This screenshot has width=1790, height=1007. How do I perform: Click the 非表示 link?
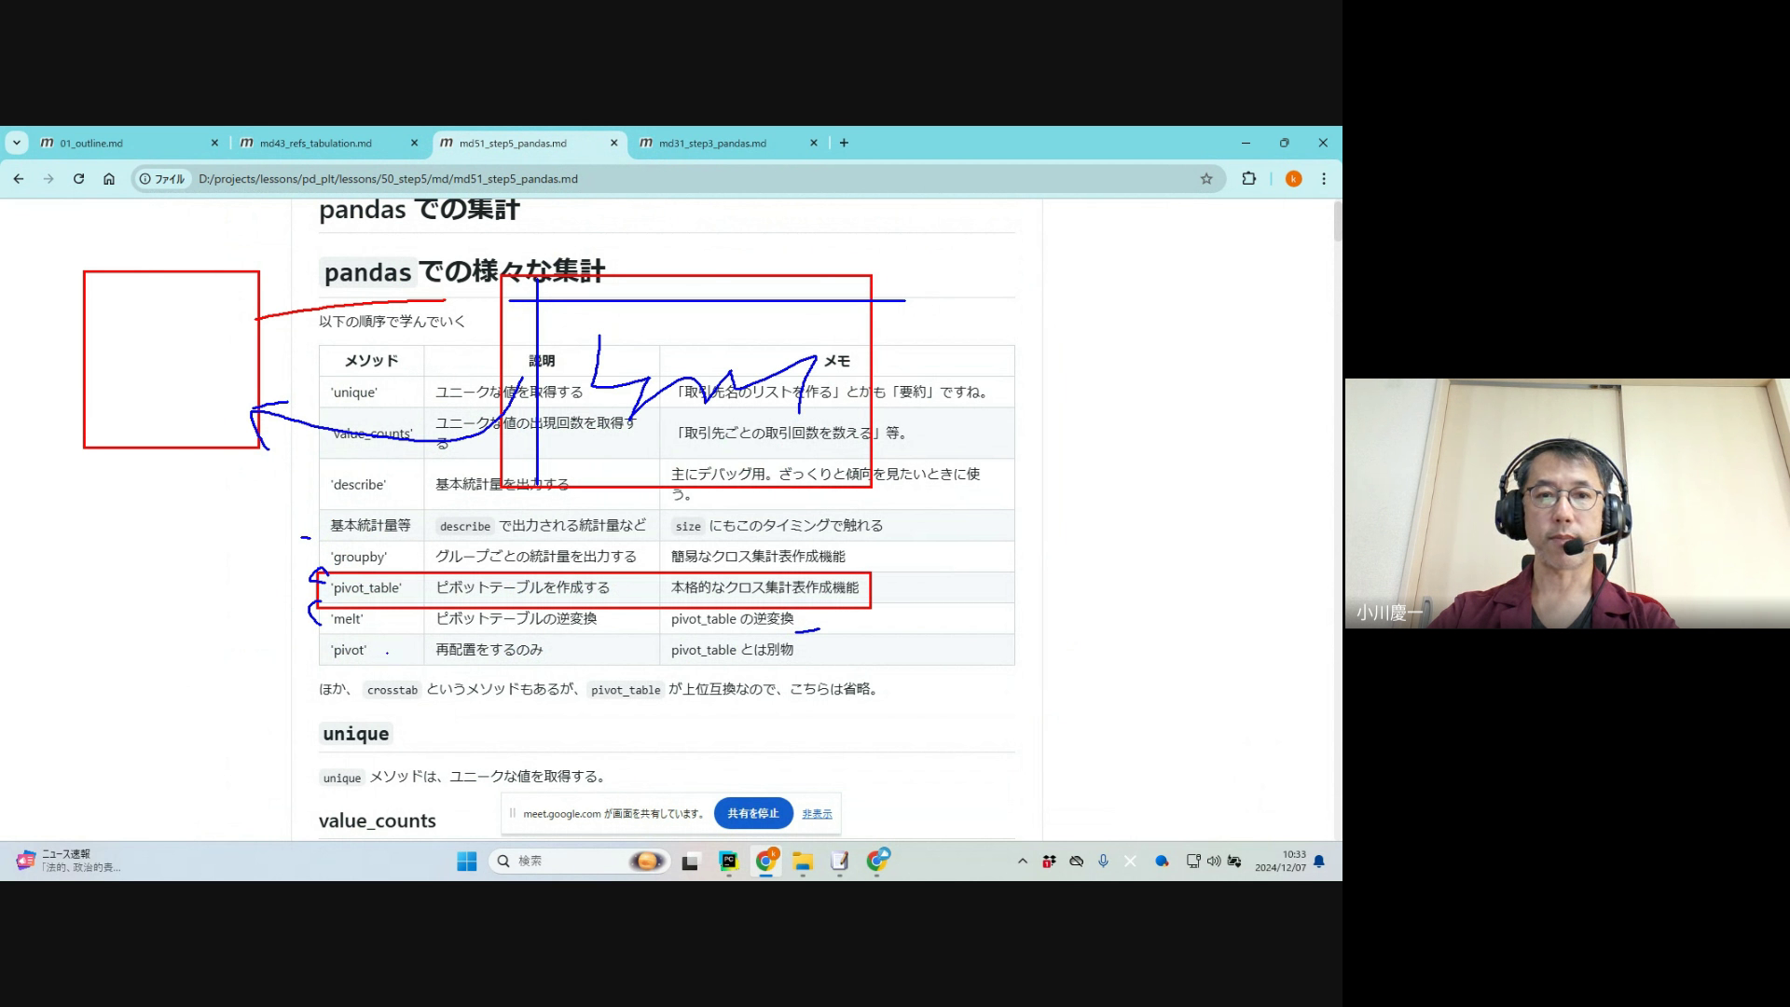(x=817, y=814)
